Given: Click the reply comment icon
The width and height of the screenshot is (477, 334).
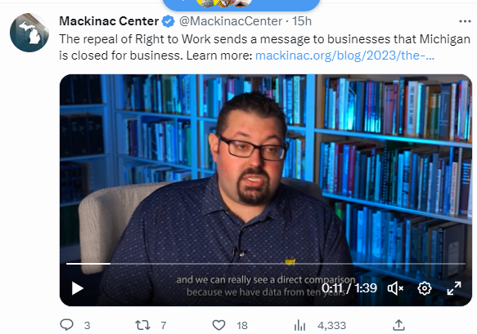Looking at the screenshot, I should [66, 325].
